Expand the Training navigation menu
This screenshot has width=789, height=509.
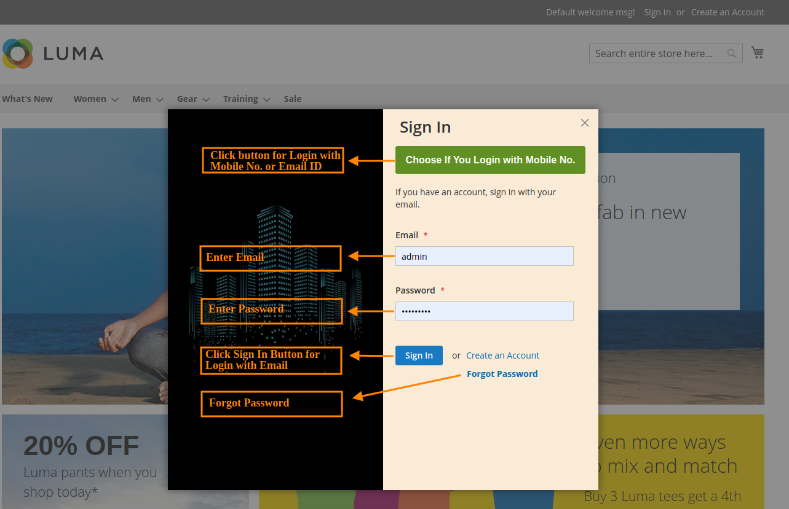pos(240,98)
